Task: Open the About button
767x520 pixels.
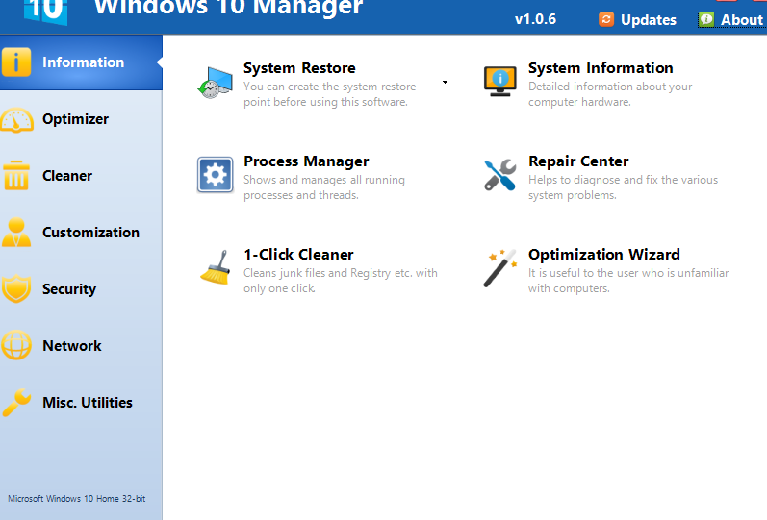Action: tap(731, 19)
